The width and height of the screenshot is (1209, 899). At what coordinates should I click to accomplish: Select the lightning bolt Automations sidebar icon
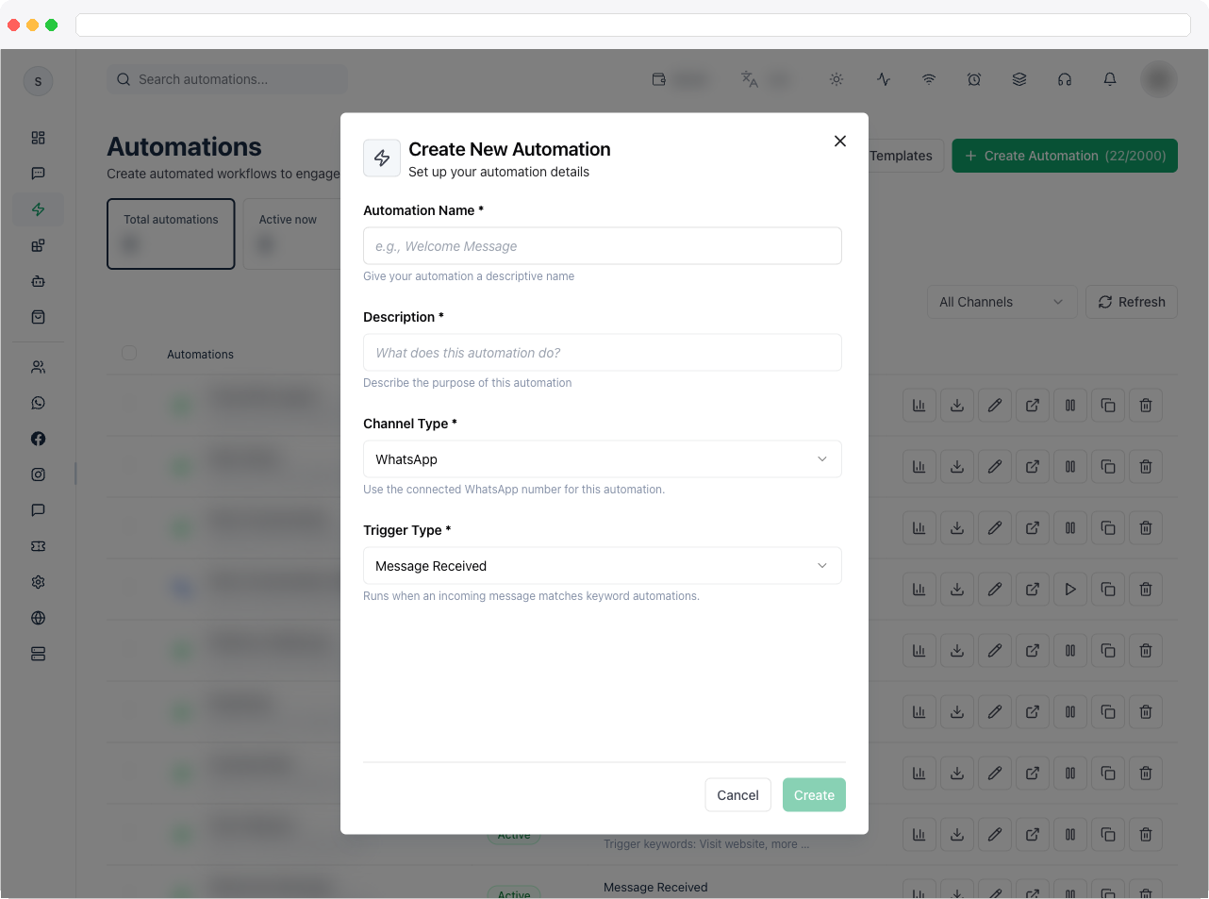coord(38,209)
